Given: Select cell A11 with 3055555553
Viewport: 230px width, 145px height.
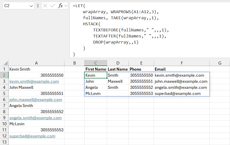Looking at the screenshot, I should click(36, 130).
